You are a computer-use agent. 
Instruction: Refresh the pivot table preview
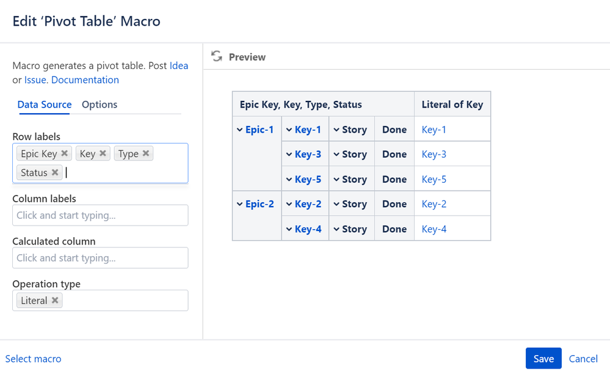point(217,57)
